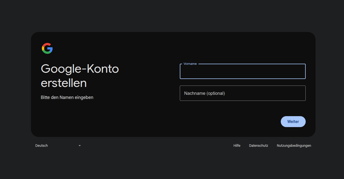This screenshot has width=344, height=179.
Task: Click the small floating Vorname label
Action: (x=190, y=64)
